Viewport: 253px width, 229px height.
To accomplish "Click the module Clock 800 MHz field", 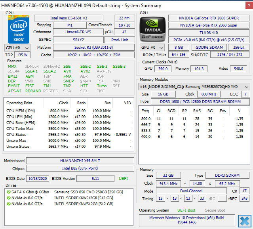I will tap(209, 94).
